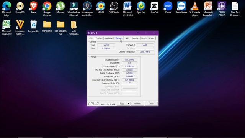Open the About tab
This screenshot has width=245, height=138.
coord(152,38)
